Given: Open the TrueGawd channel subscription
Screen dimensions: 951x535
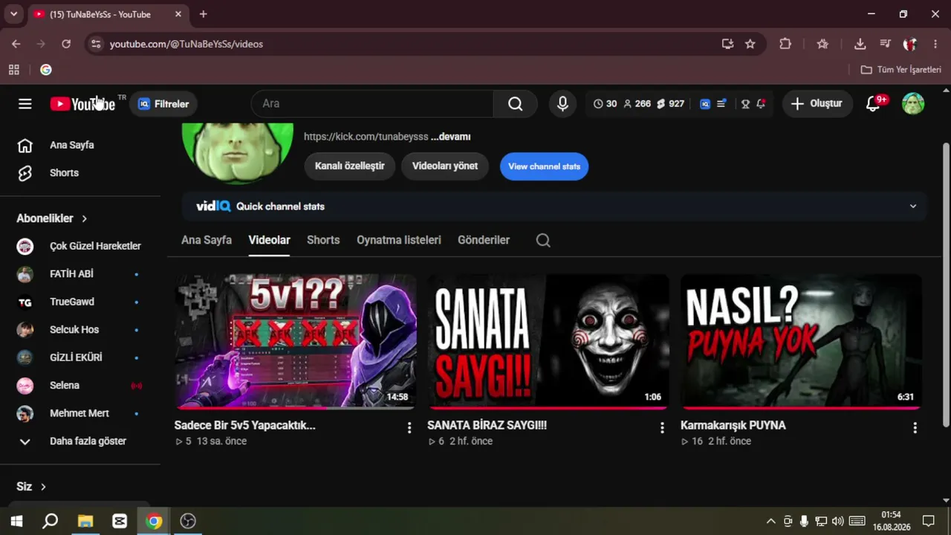Looking at the screenshot, I should [x=80, y=302].
